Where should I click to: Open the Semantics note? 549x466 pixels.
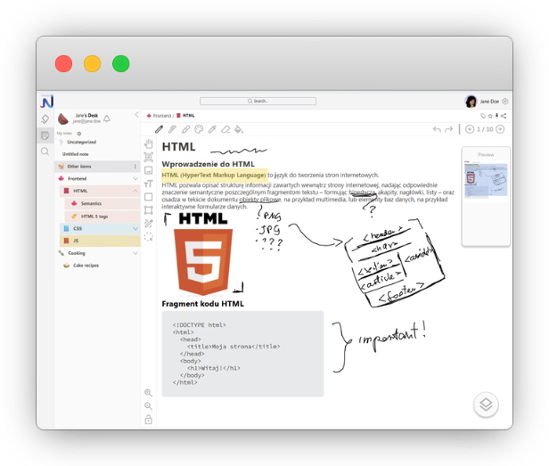102,204
